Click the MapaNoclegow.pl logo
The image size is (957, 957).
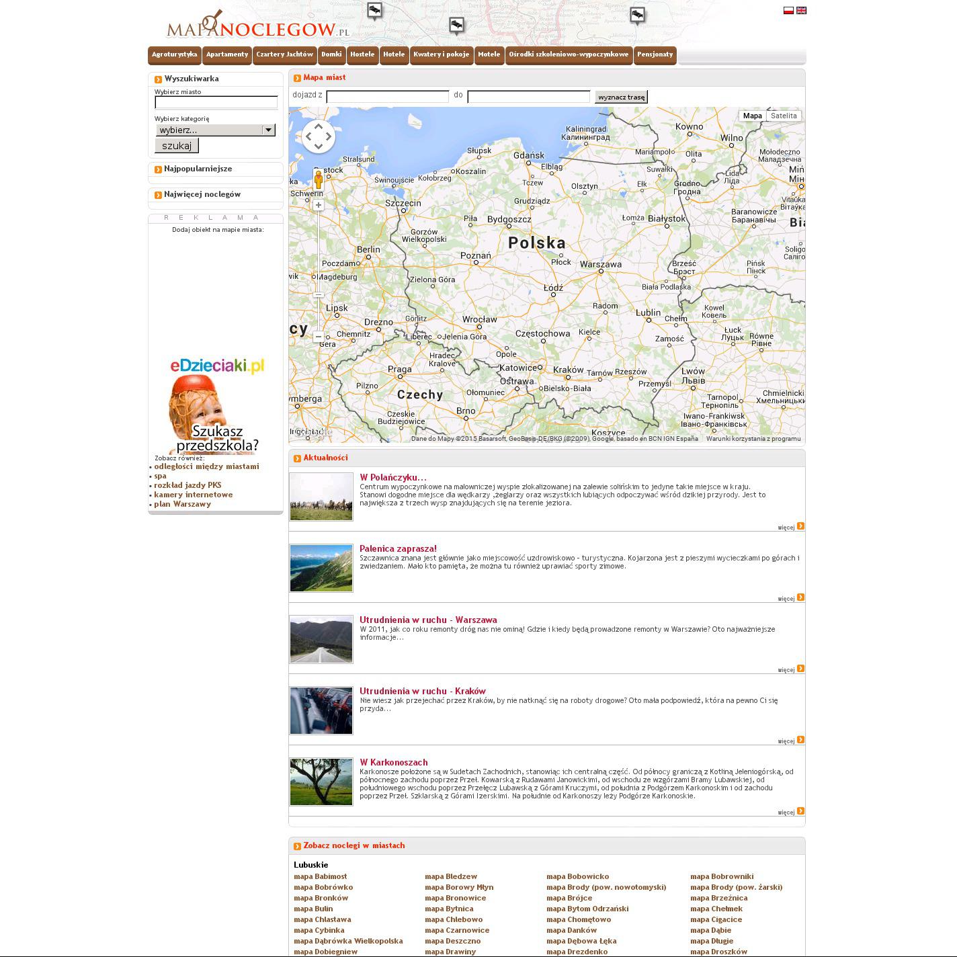257,27
